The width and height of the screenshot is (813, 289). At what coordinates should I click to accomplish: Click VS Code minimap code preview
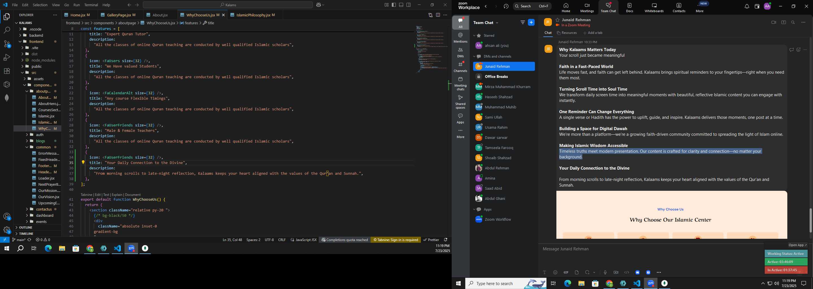point(430,49)
